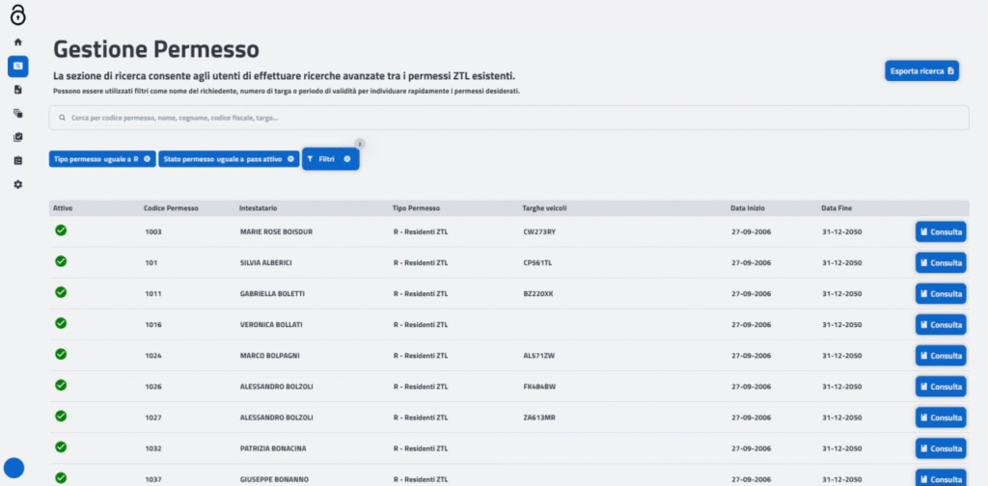The image size is (988, 486).
Task: Click the active status icon for Silvia Alberici
Action: pyautogui.click(x=61, y=261)
